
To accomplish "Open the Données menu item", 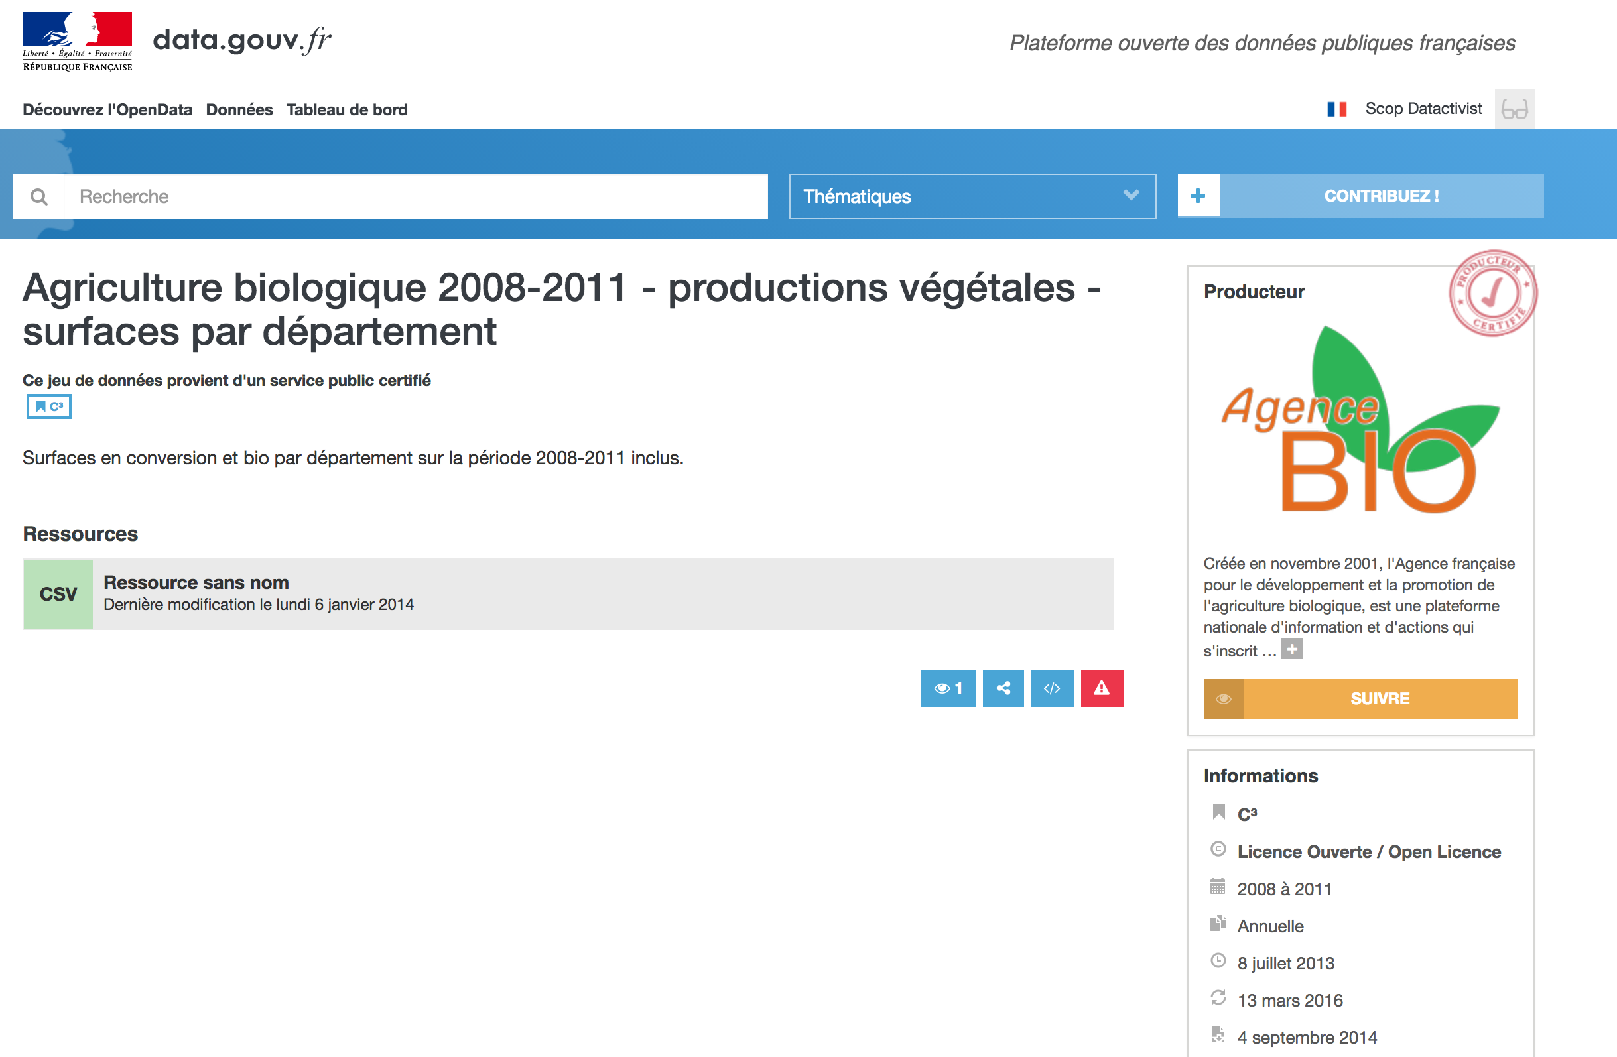I will click(x=239, y=110).
